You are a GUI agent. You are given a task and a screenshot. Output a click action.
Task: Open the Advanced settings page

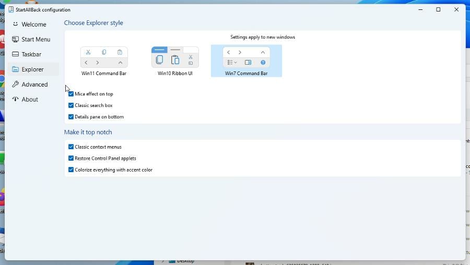tap(33, 84)
